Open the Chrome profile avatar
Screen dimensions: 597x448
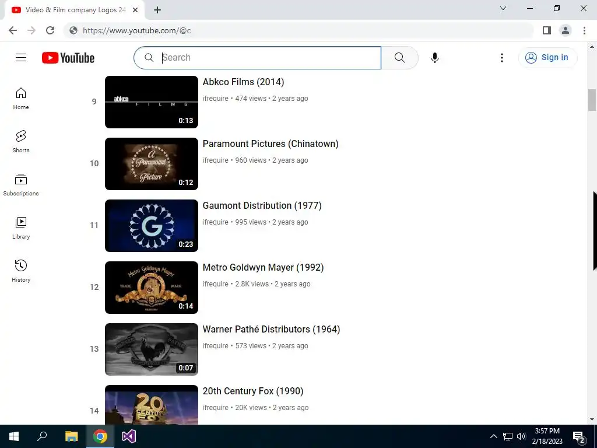click(566, 30)
